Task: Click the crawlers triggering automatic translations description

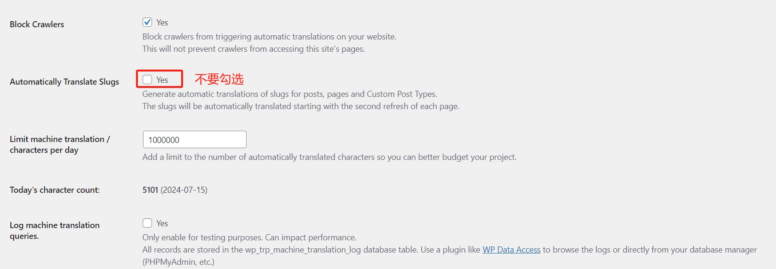Action: coord(269,37)
